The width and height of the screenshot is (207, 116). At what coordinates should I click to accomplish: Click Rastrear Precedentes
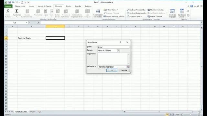136,10
